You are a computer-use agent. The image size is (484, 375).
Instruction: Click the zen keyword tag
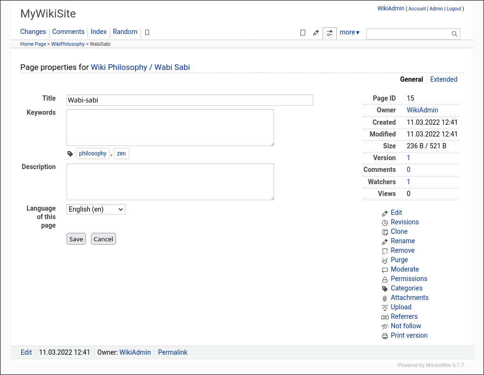coord(121,153)
